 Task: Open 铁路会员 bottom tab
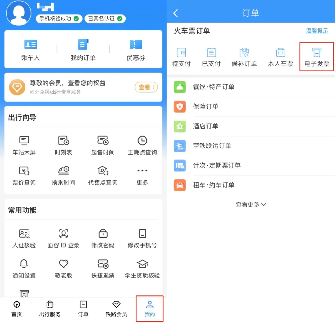116,309
